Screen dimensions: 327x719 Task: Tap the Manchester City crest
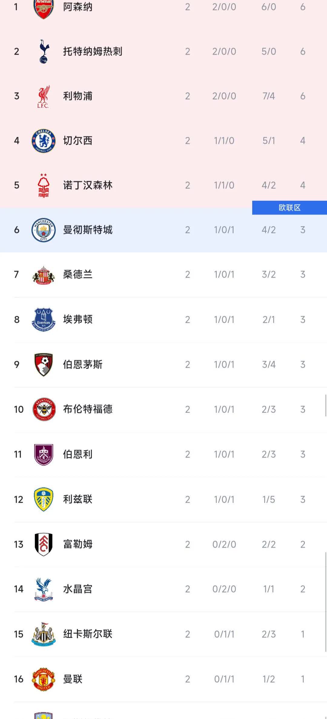[44, 230]
